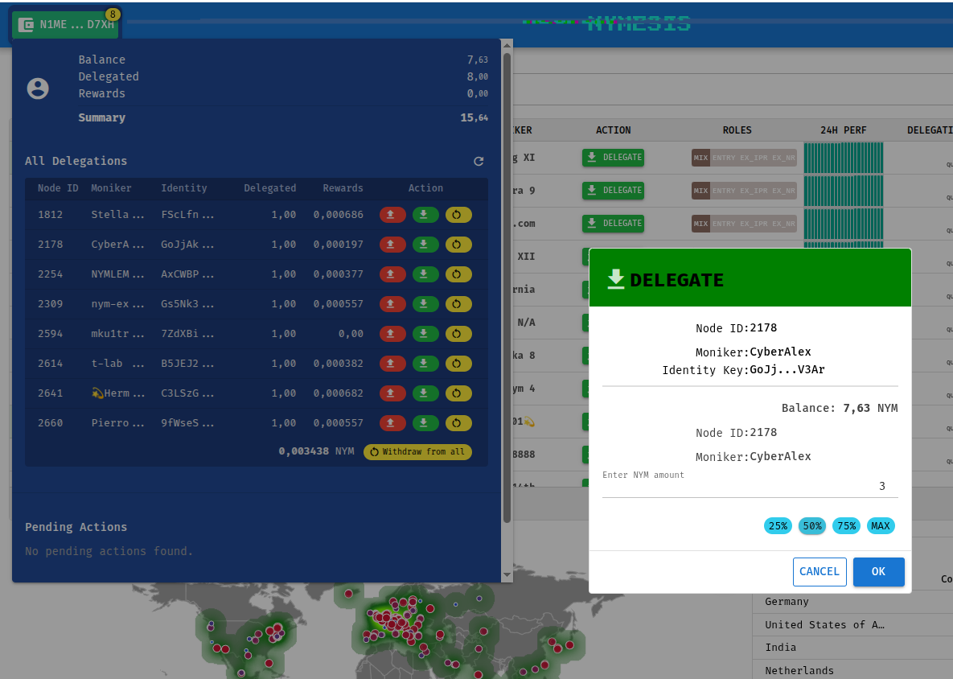Click the account avatar icon
This screenshot has width=953, height=679.
click(x=38, y=88)
